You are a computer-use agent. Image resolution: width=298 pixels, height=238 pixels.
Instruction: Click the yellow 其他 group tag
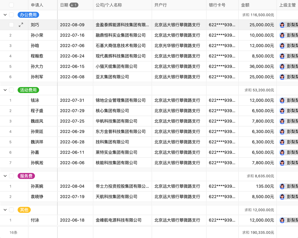24,210
